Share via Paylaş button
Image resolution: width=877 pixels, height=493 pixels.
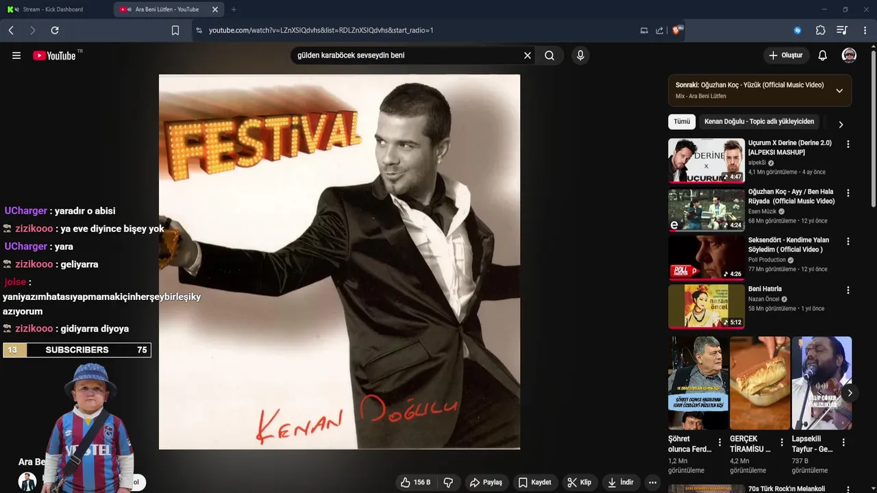click(486, 483)
